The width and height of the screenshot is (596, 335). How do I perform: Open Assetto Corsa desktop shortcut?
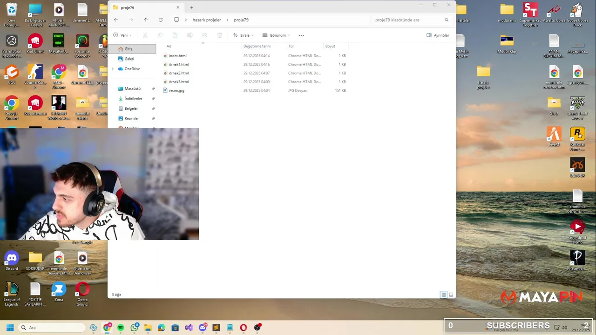click(x=554, y=13)
